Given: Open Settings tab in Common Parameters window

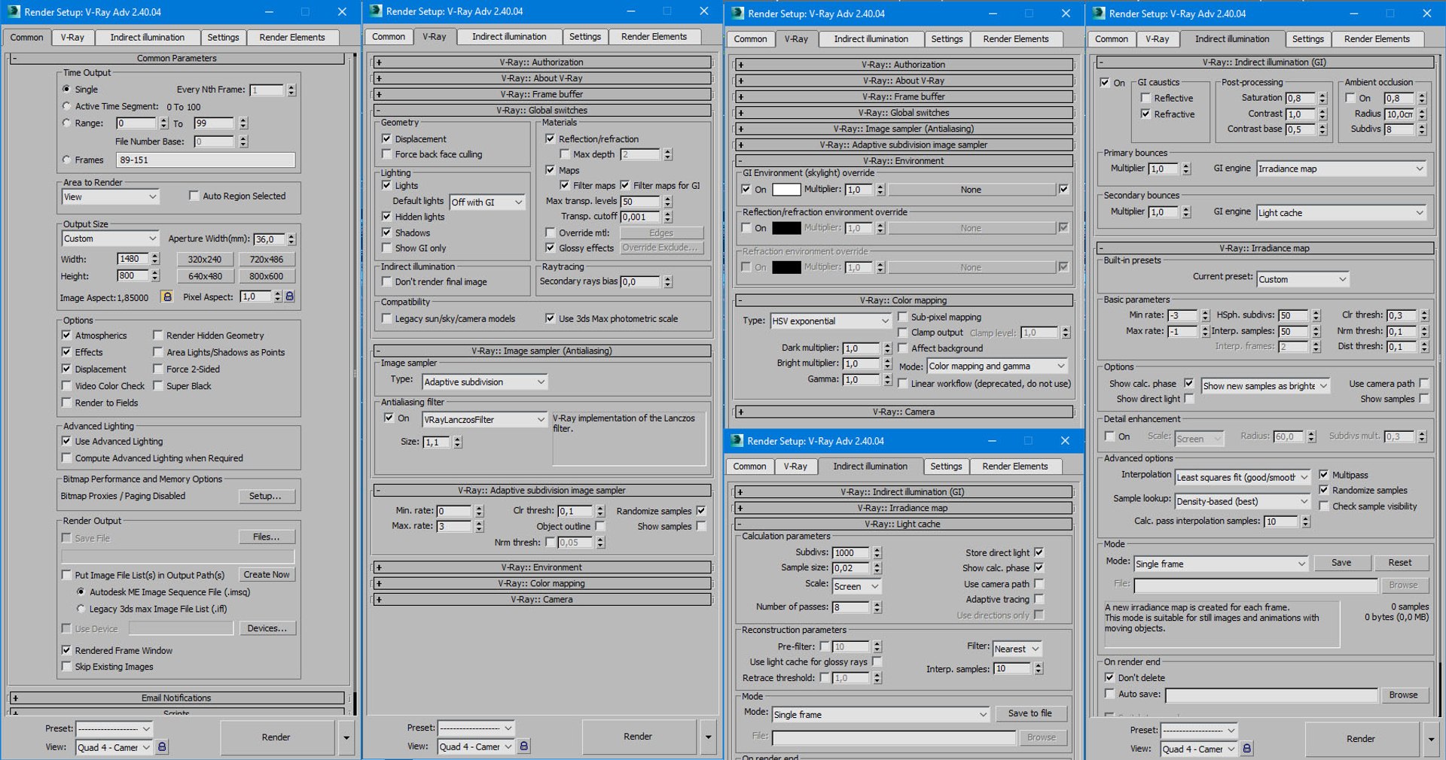Looking at the screenshot, I should 223,38.
